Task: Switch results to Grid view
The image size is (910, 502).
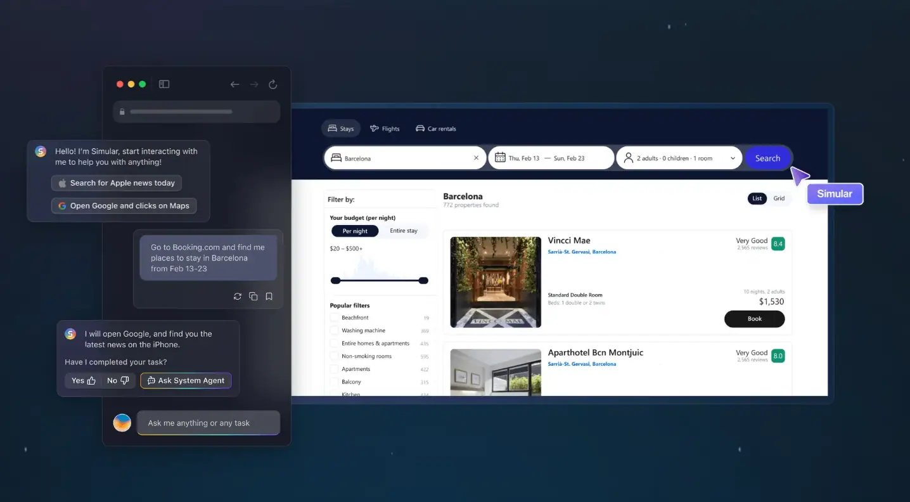Action: click(x=779, y=198)
